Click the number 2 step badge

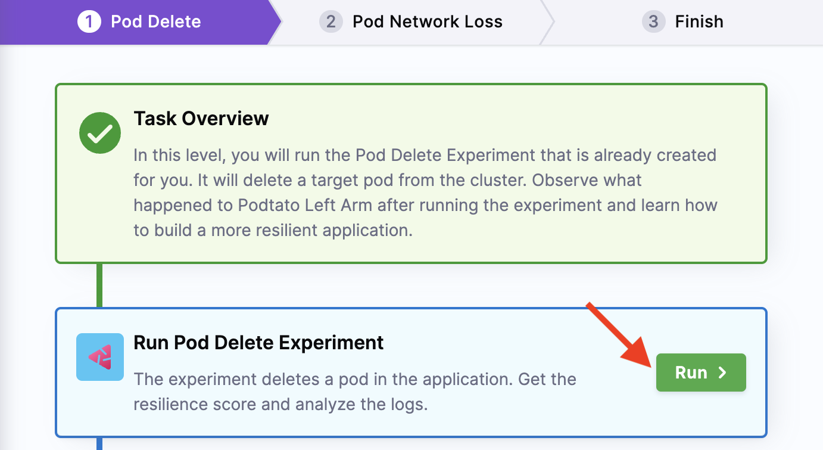tap(331, 22)
